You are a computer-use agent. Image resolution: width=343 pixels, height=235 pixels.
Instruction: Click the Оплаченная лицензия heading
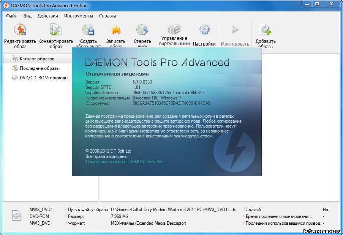click(x=117, y=74)
